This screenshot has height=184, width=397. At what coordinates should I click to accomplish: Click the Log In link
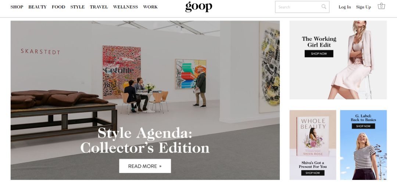(x=345, y=7)
